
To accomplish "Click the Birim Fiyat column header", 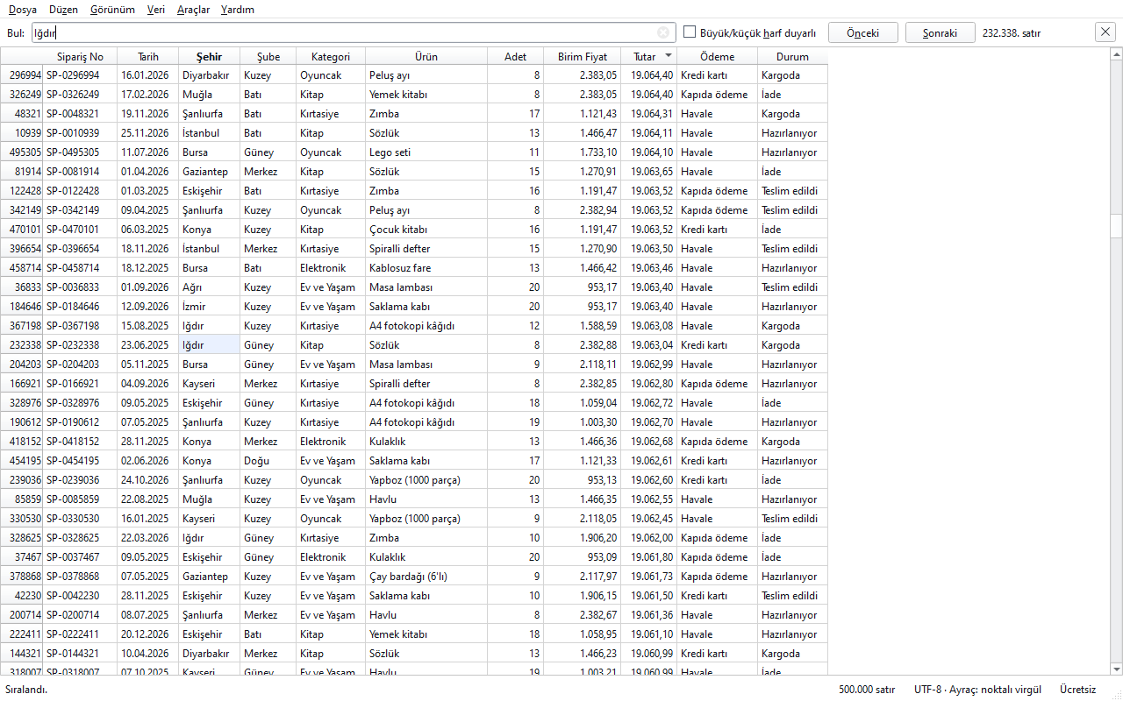I will (x=582, y=56).
